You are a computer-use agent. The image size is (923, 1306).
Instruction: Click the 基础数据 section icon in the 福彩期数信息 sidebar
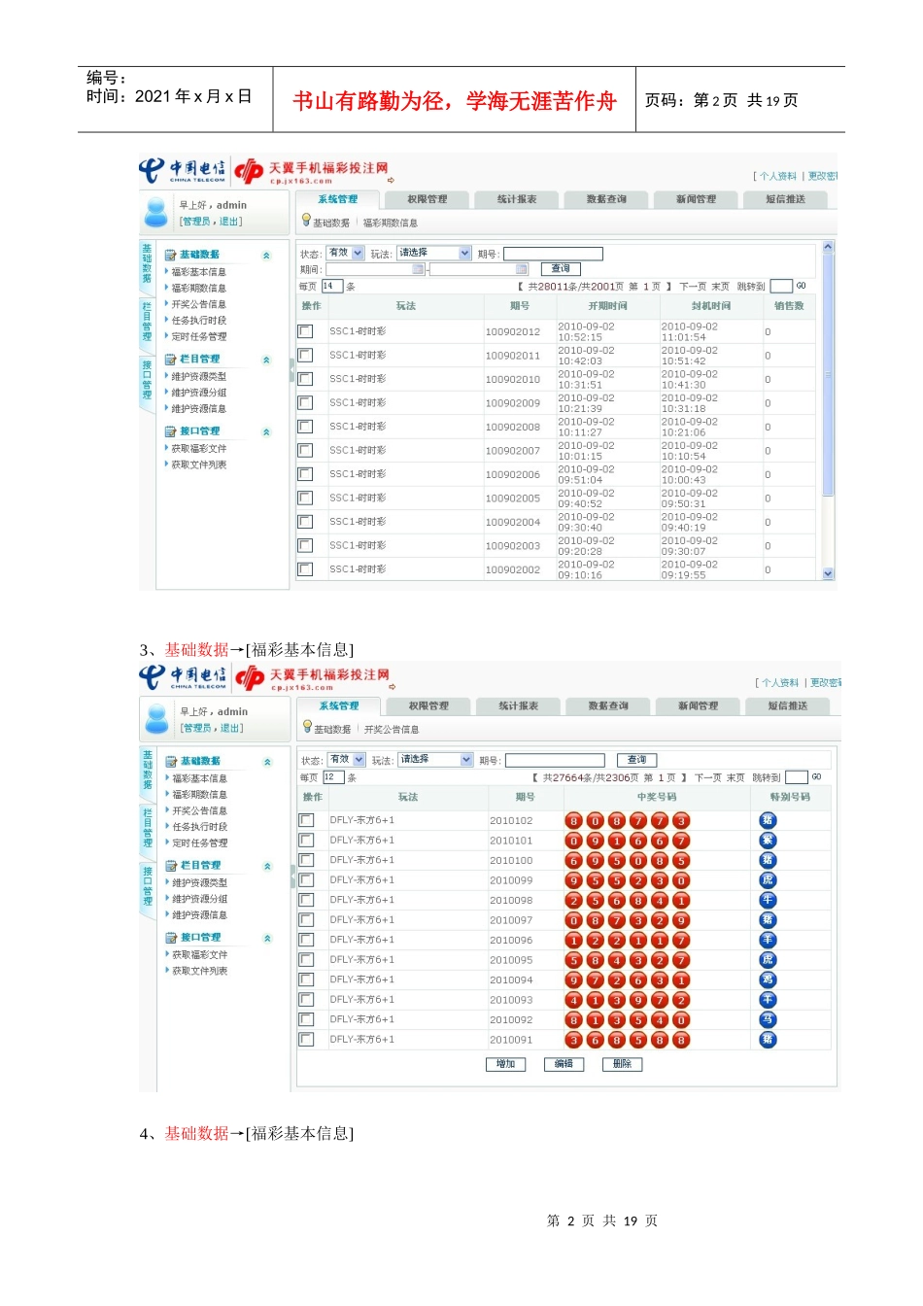170,255
